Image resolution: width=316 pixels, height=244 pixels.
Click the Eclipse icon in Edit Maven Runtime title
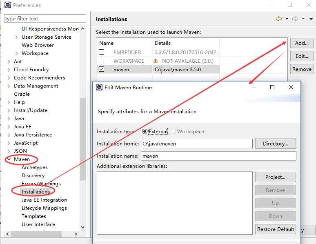click(99, 87)
